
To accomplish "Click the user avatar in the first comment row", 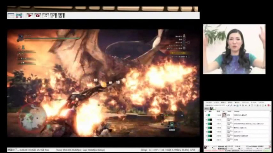I will 224,115.
